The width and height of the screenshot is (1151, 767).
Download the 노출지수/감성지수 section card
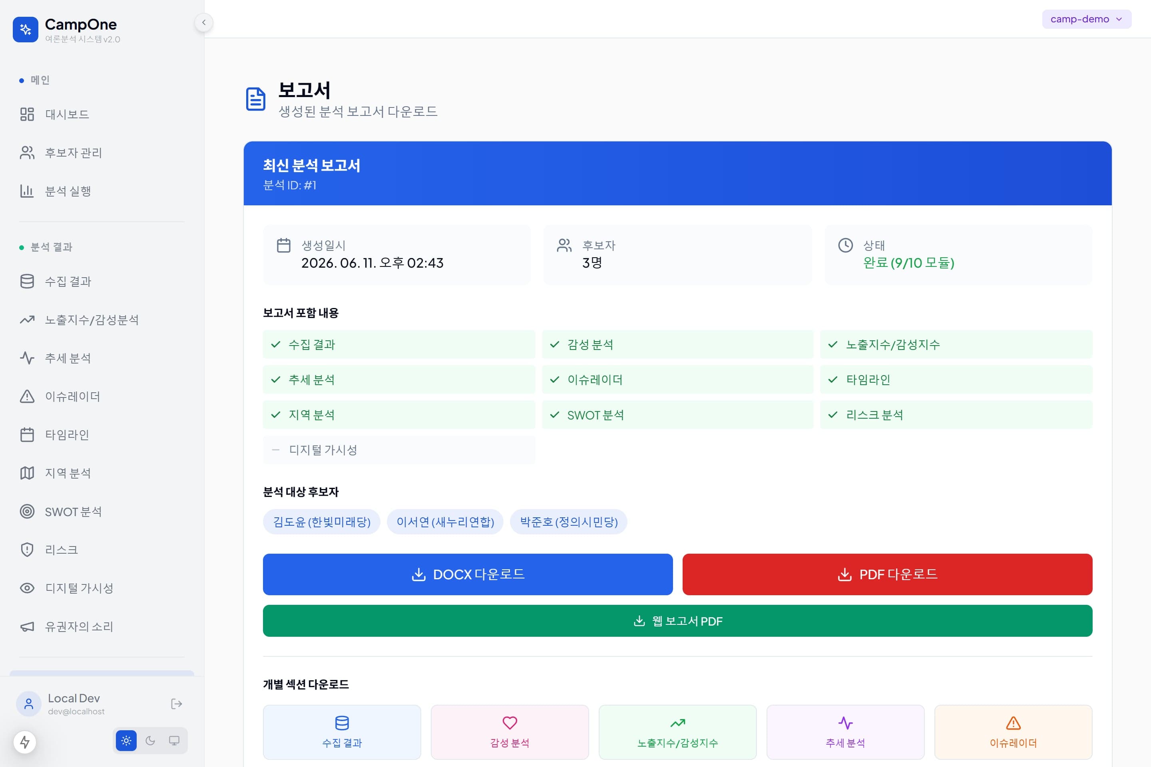(x=678, y=732)
